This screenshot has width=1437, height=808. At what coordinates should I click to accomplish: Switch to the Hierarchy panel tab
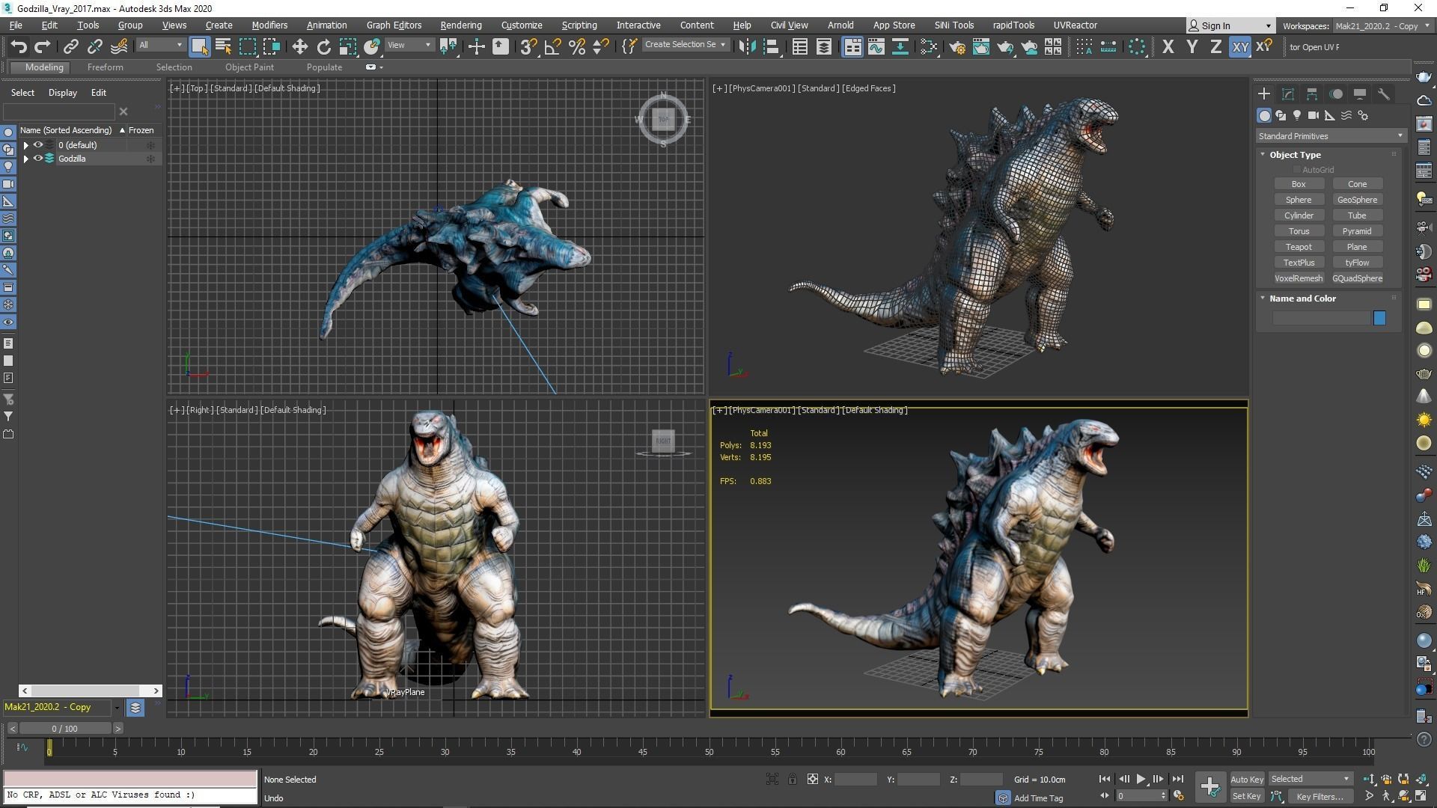click(1312, 94)
